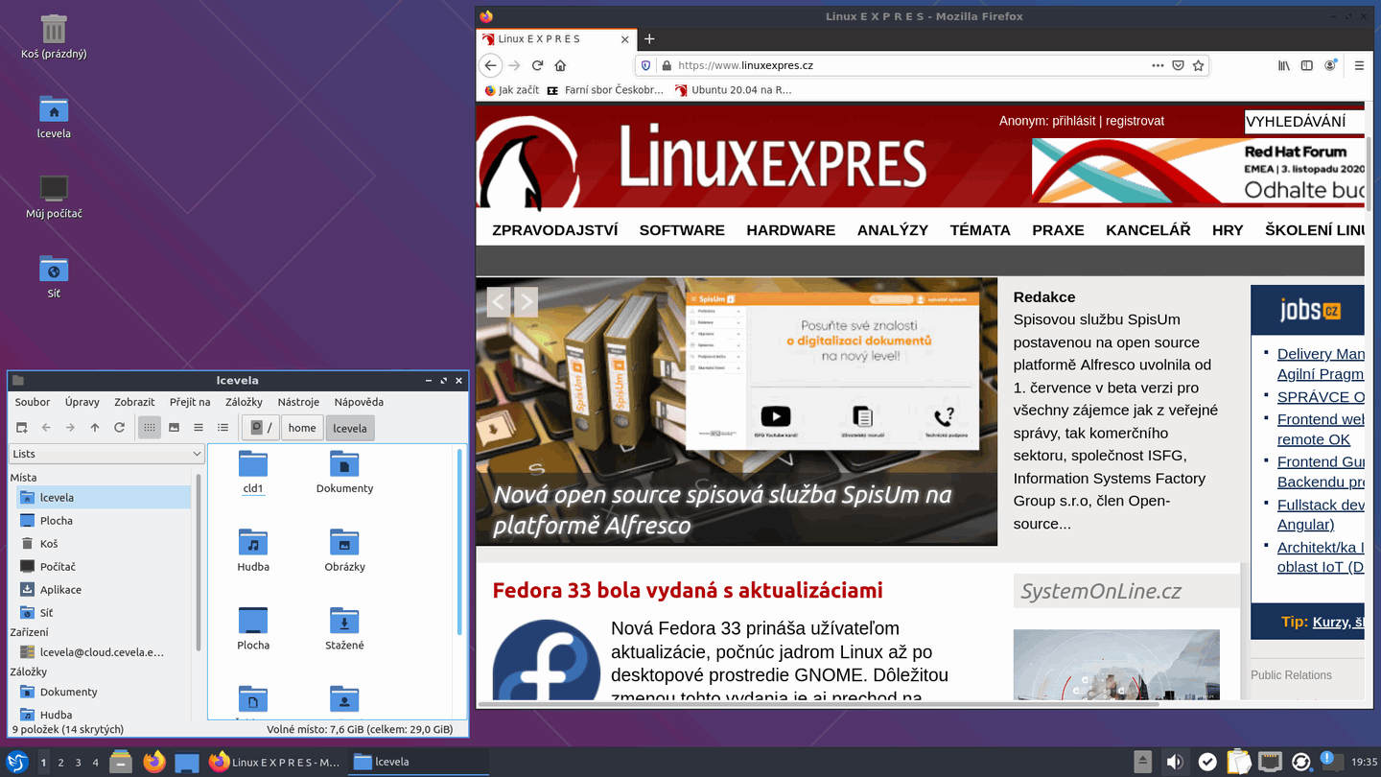Click 'registrovat' link on LinuxEXPRES
Viewport: 1381px width, 777px height.
point(1135,121)
